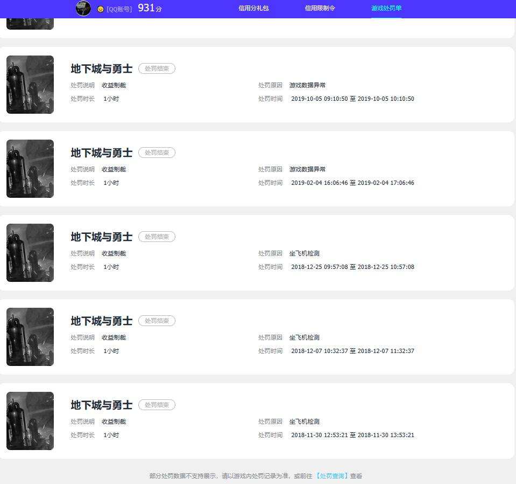Click 处罚结束 badge on the 2018-11-30 record
Screen dimensions: 516x484
click(157, 405)
